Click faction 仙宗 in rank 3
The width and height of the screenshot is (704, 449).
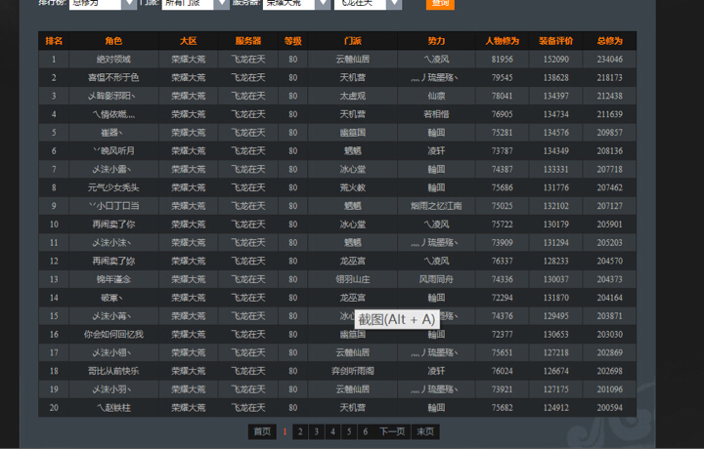[436, 96]
